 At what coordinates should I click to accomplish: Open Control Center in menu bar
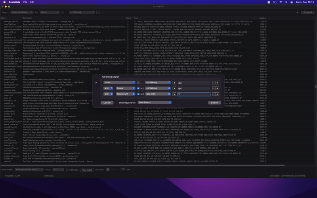pyautogui.click(x=292, y=2)
